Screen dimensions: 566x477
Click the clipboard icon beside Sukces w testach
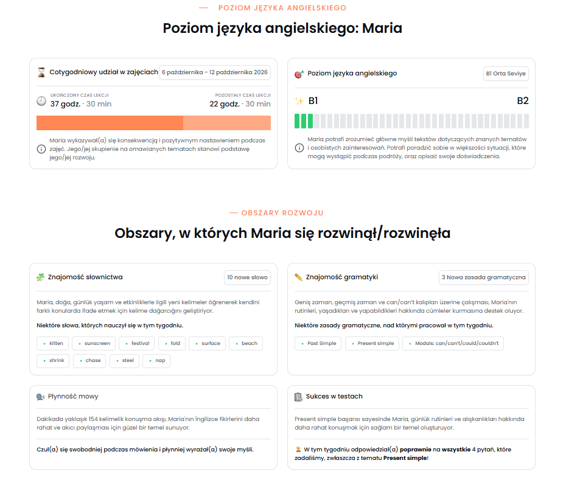pyautogui.click(x=299, y=397)
